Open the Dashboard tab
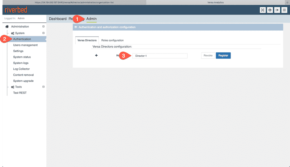 (58, 19)
